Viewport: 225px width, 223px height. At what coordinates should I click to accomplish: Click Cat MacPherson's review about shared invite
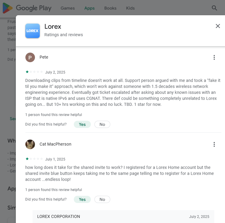tap(120, 173)
